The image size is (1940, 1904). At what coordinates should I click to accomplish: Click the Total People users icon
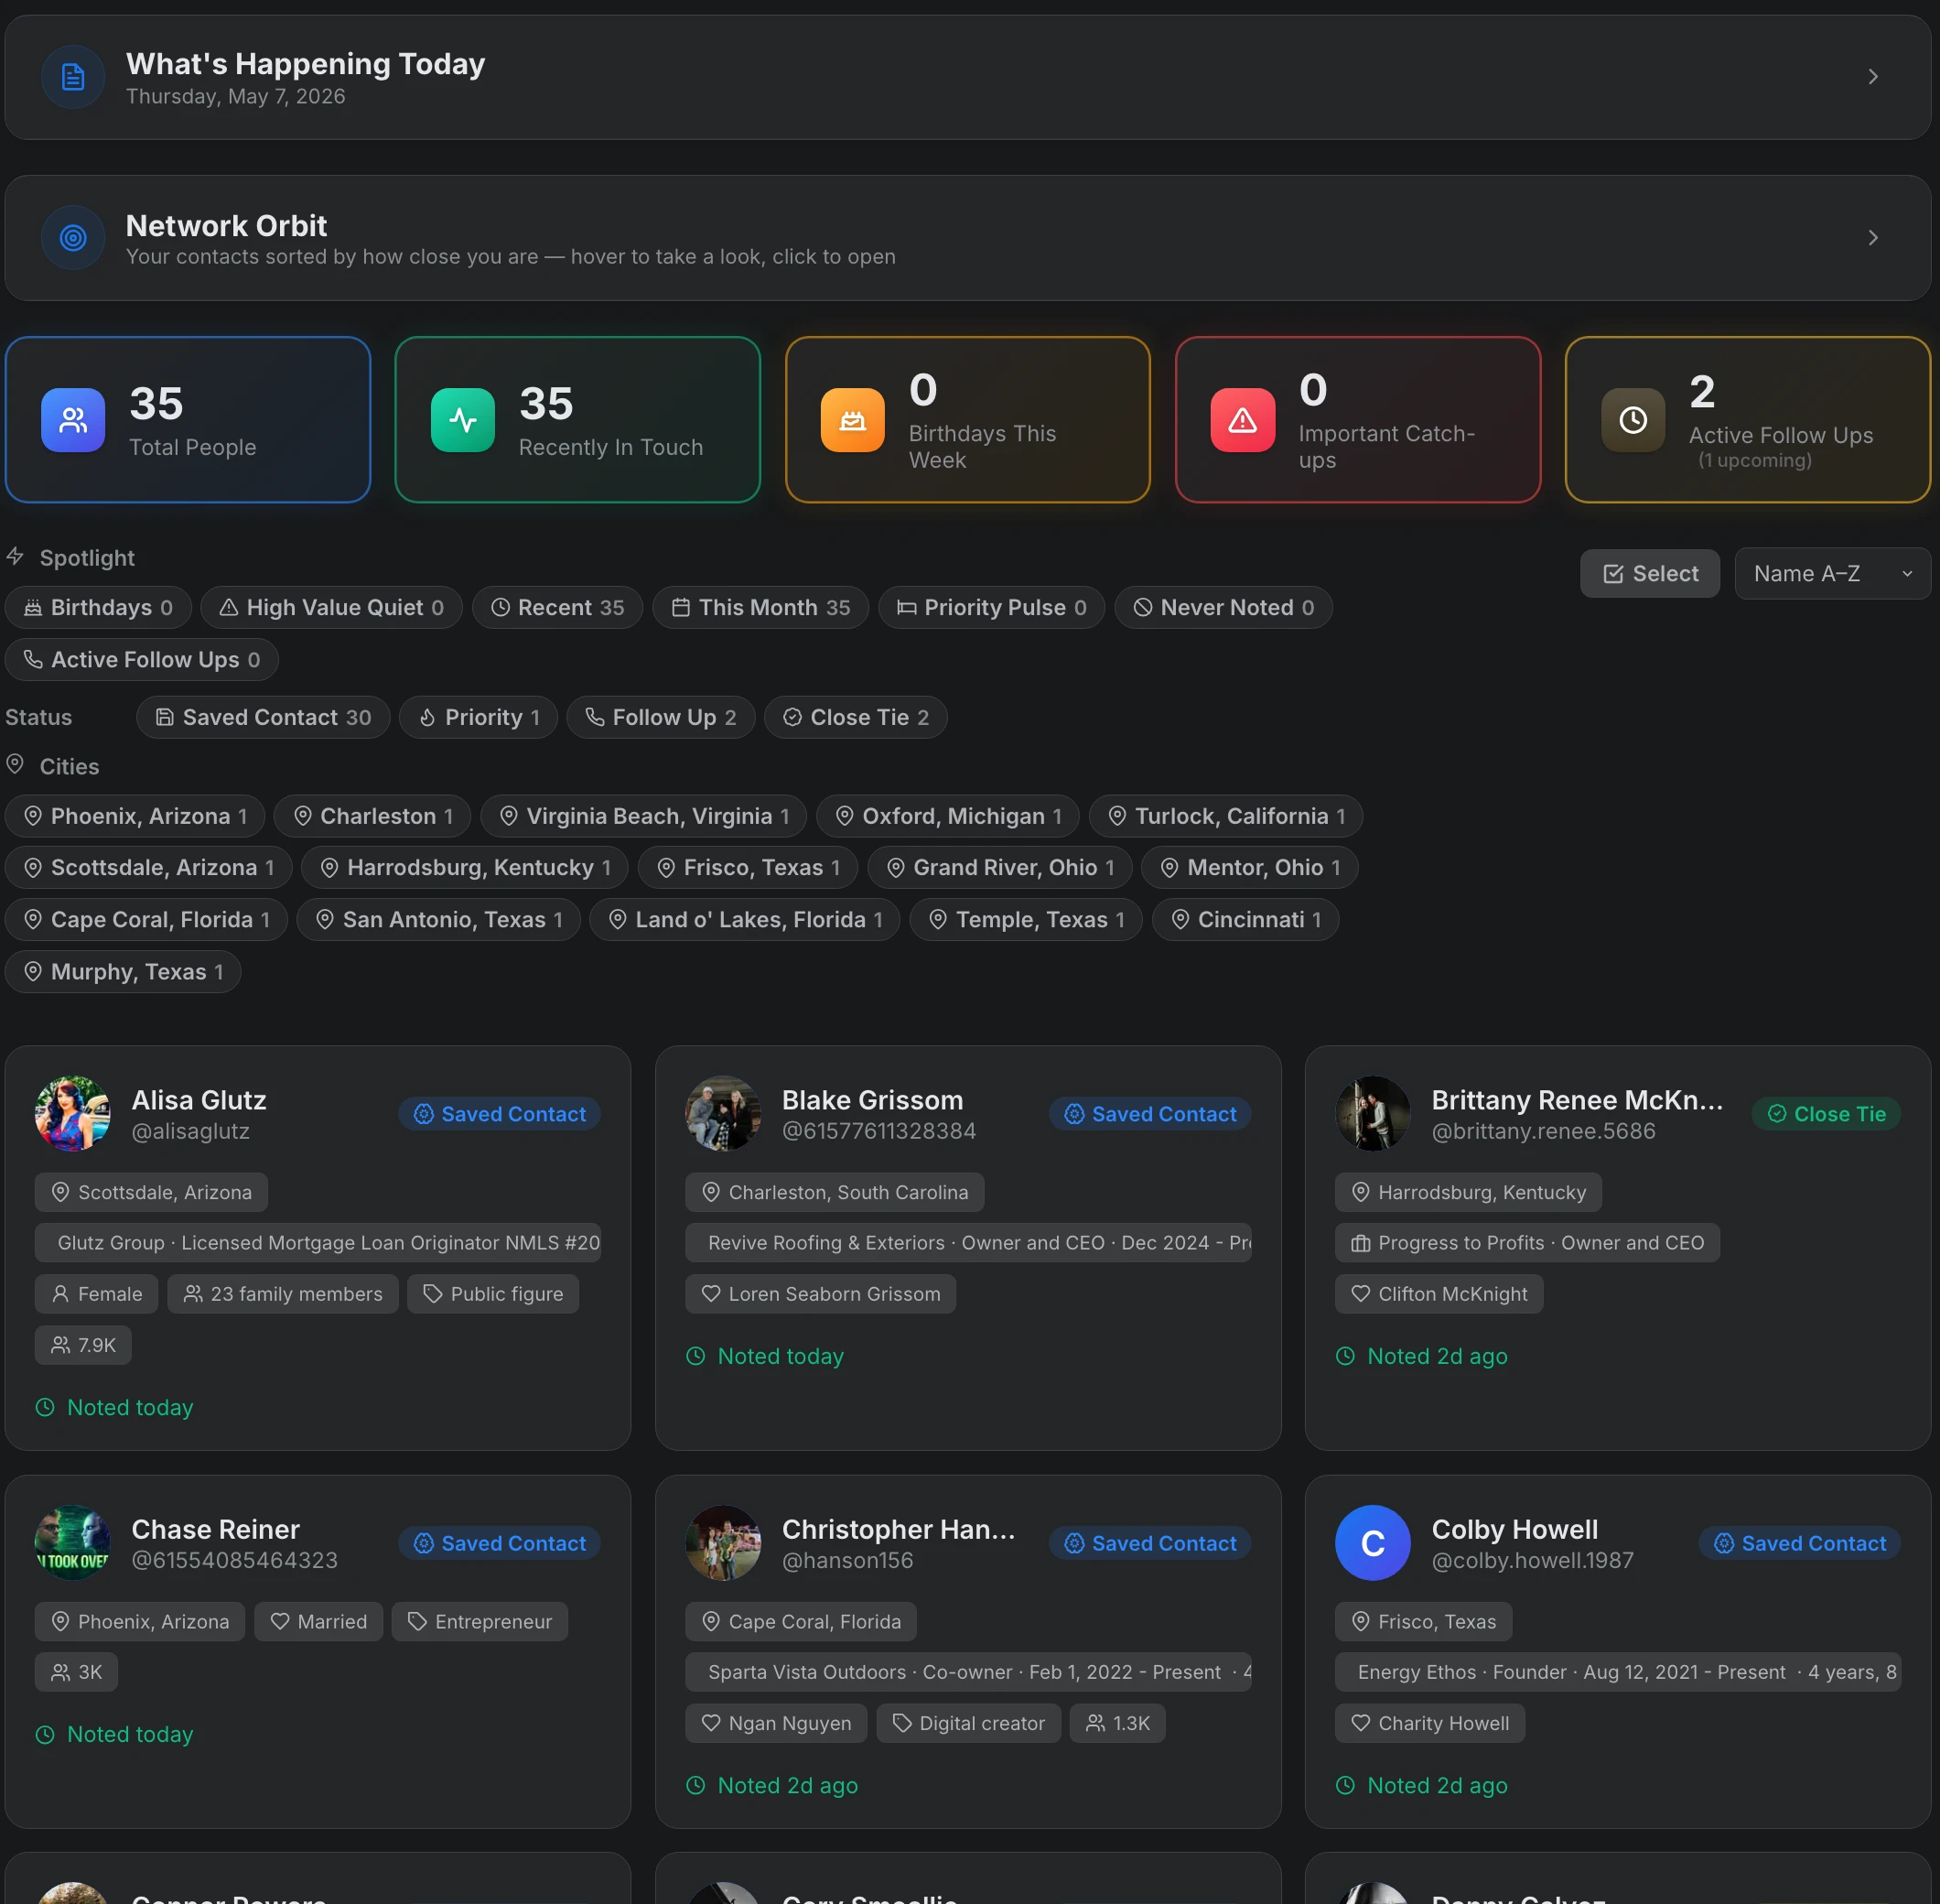point(73,420)
